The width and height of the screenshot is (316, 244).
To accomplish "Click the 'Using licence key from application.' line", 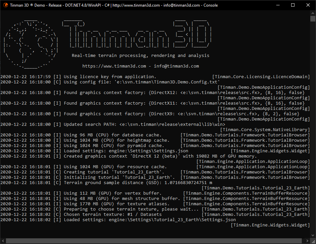I will click(110, 77).
